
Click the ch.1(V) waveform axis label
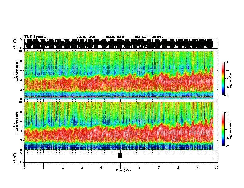click(14, 44)
